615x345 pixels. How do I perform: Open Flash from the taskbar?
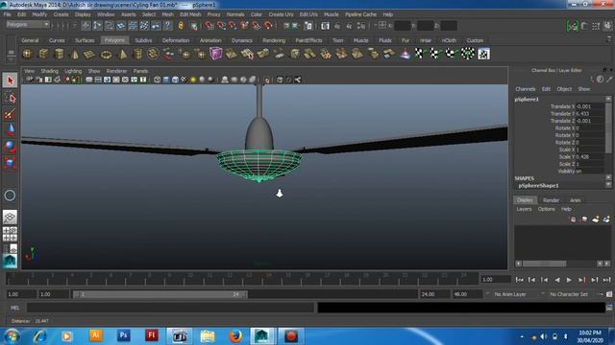152,335
